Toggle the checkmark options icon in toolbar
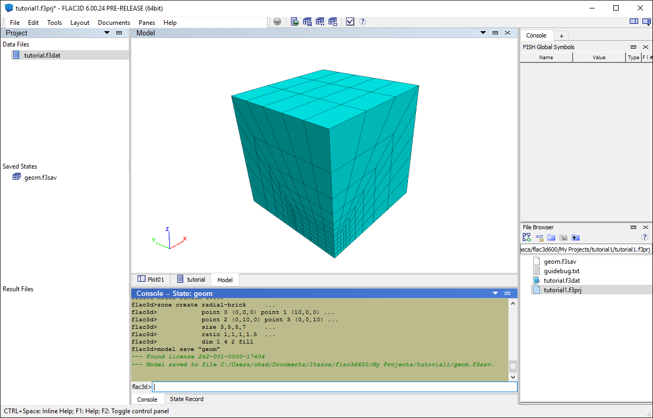653x418 pixels. 350,22
